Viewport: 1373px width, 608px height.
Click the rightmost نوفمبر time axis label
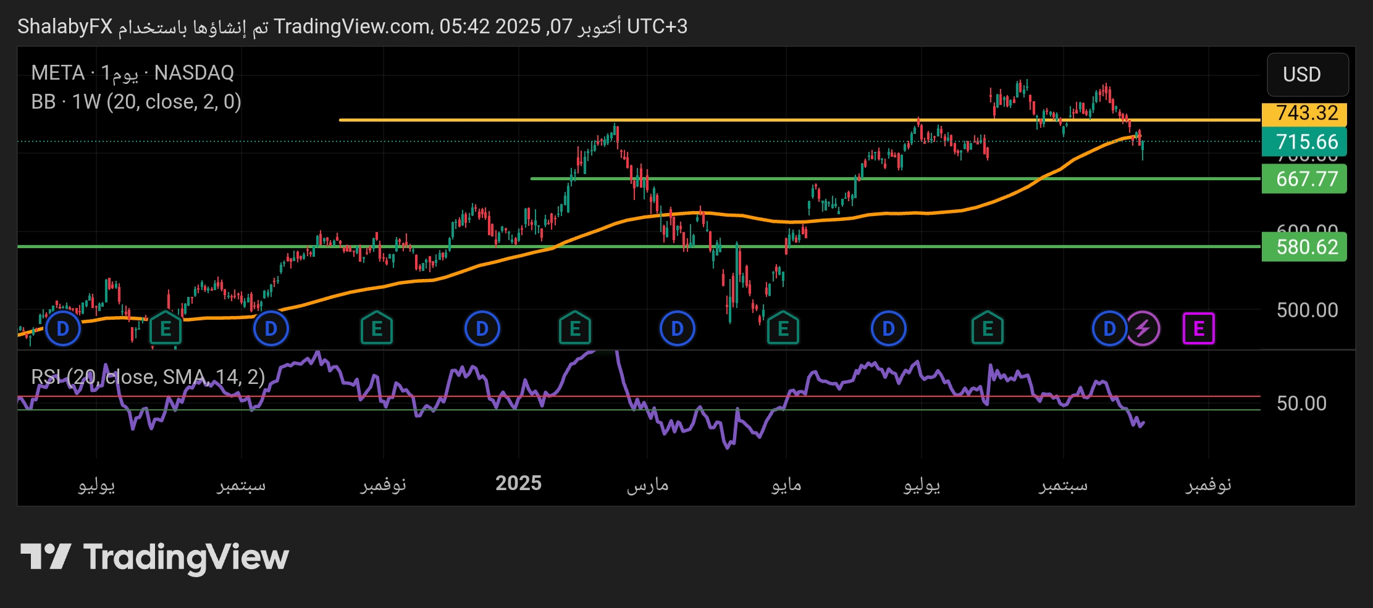tap(1209, 485)
